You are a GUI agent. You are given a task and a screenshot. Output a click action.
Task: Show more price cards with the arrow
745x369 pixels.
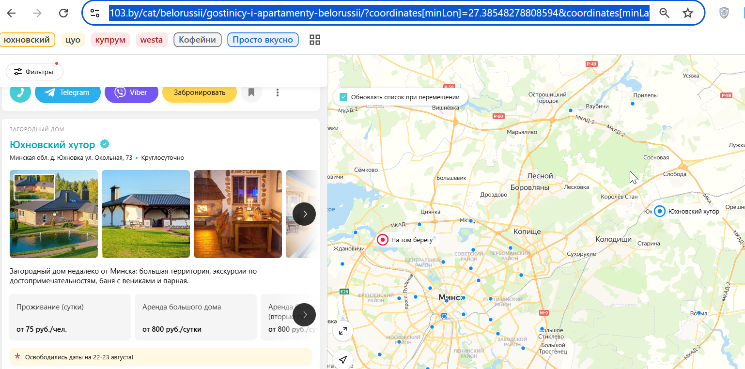point(304,315)
